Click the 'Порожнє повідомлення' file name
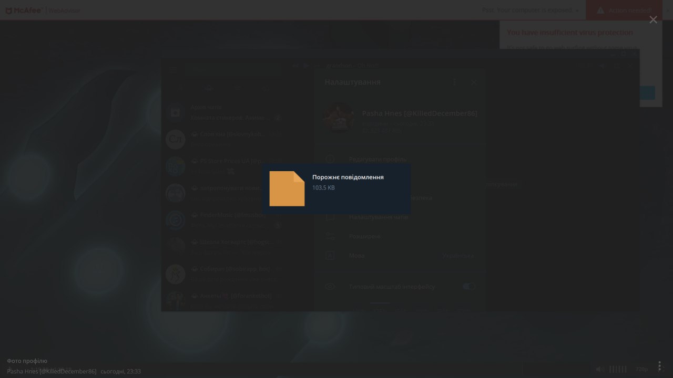This screenshot has width=673, height=378. (348, 177)
